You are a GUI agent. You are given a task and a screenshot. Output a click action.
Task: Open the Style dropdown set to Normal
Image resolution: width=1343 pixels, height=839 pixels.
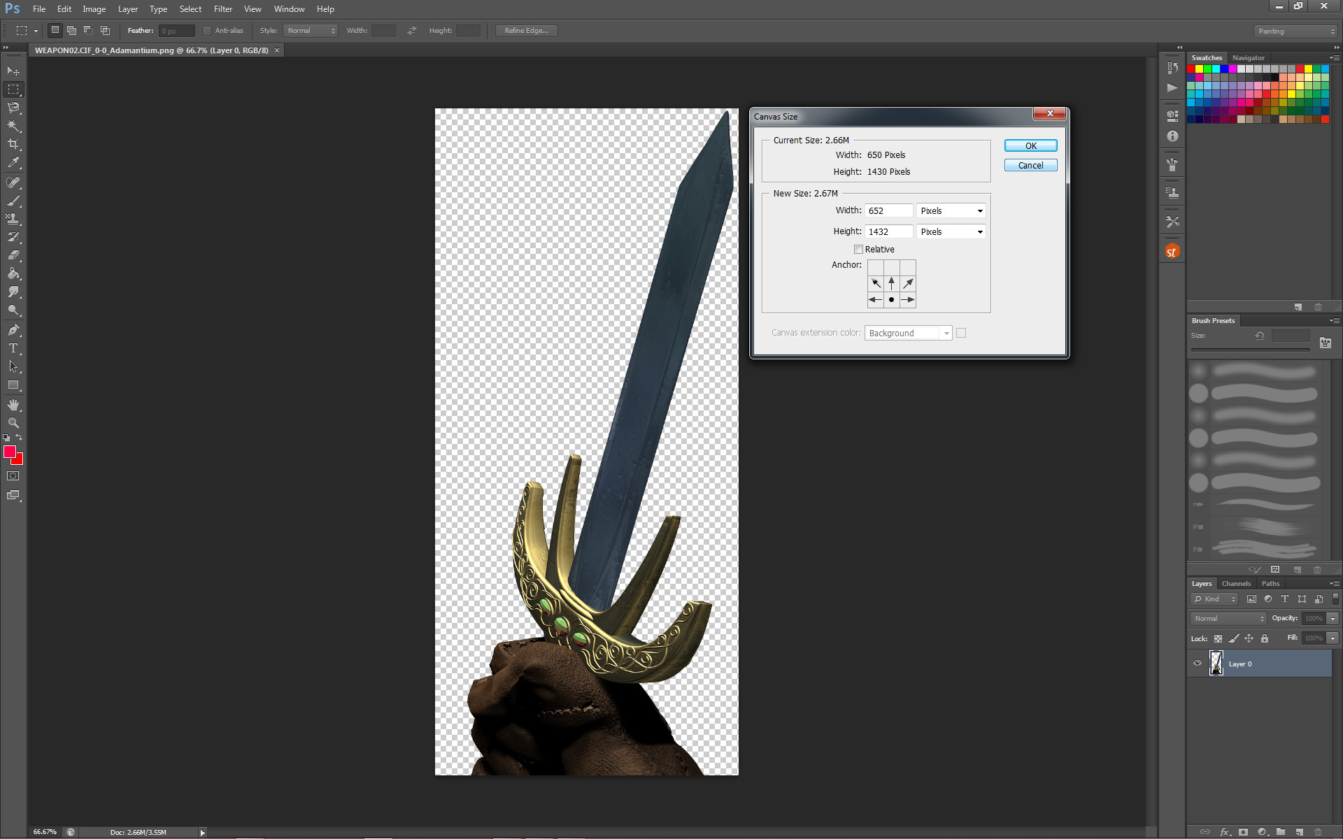point(311,31)
